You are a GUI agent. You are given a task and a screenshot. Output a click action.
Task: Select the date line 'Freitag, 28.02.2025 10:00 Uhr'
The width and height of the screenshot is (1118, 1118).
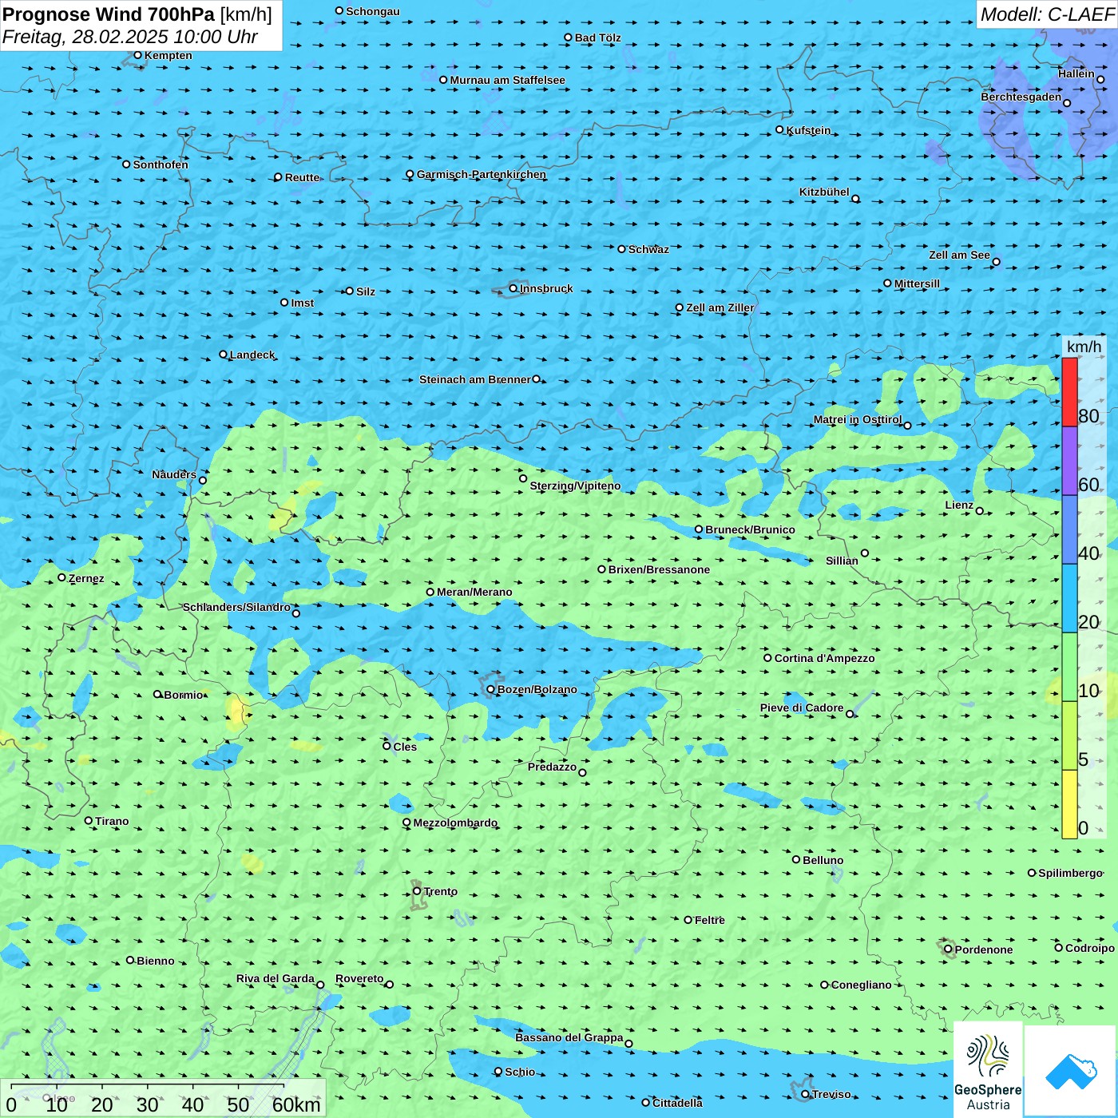pyautogui.click(x=130, y=37)
